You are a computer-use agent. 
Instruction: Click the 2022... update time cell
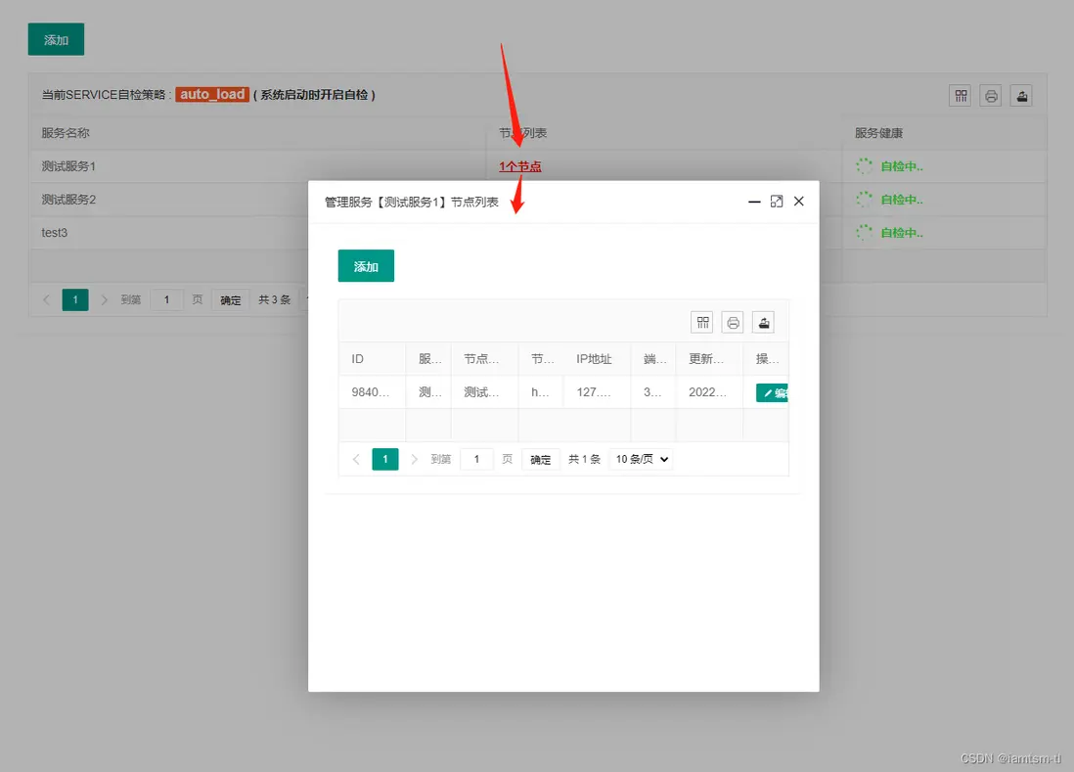tap(707, 391)
